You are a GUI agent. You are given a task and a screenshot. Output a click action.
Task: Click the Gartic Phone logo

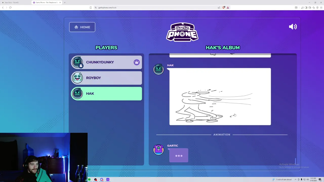point(182,32)
